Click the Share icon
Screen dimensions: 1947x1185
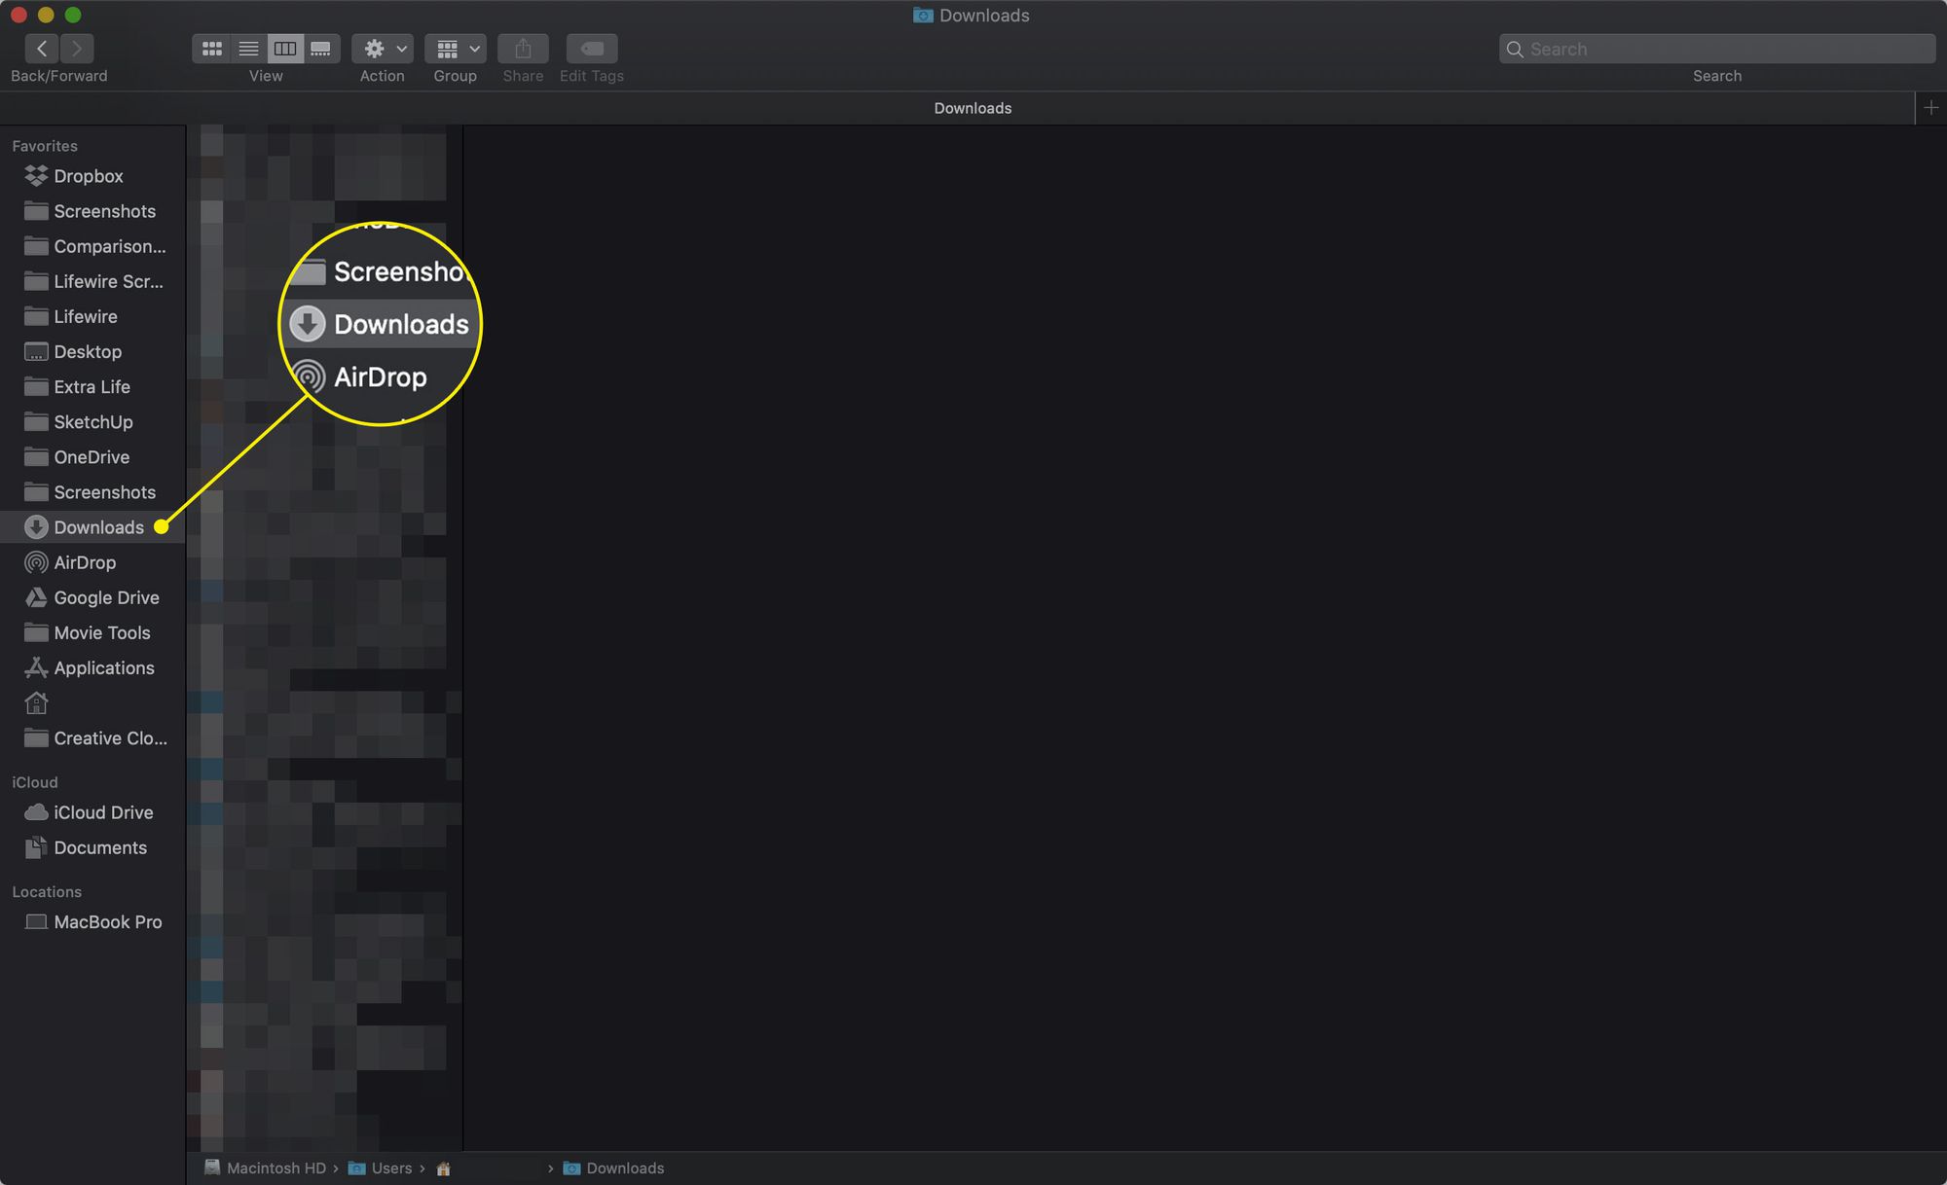pyautogui.click(x=523, y=48)
